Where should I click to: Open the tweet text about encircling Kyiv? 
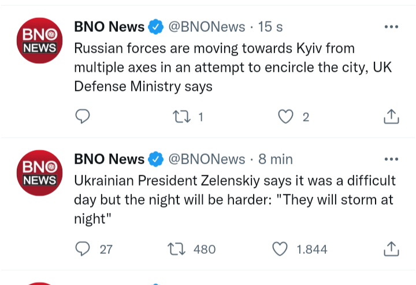231,67
